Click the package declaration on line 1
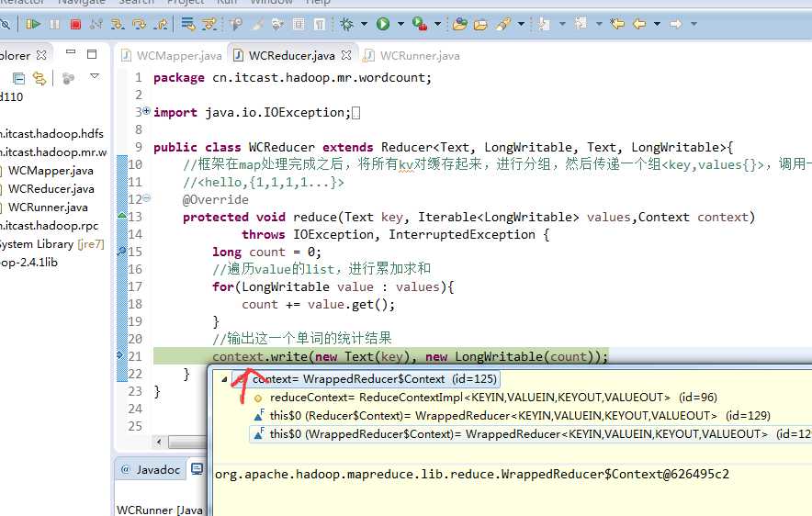Image resolution: width=812 pixels, height=516 pixels. 293,78
